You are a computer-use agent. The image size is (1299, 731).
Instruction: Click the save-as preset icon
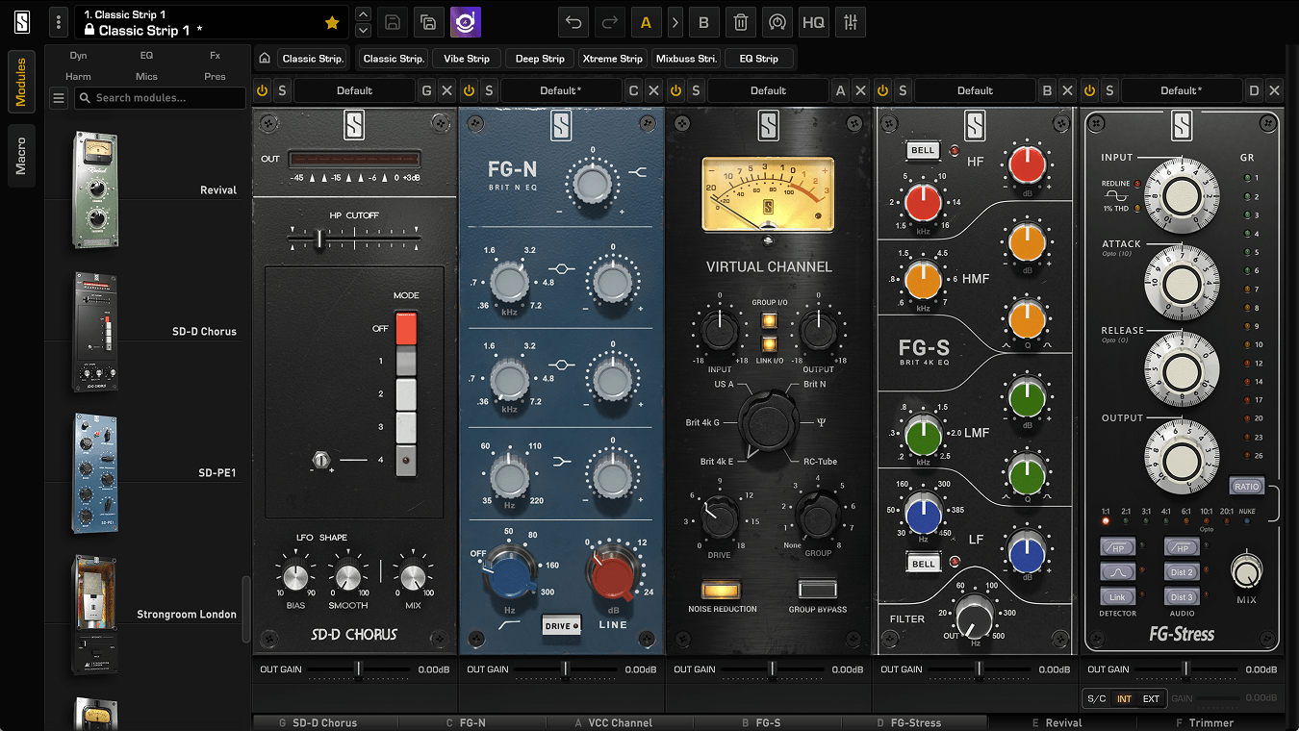pyautogui.click(x=428, y=22)
